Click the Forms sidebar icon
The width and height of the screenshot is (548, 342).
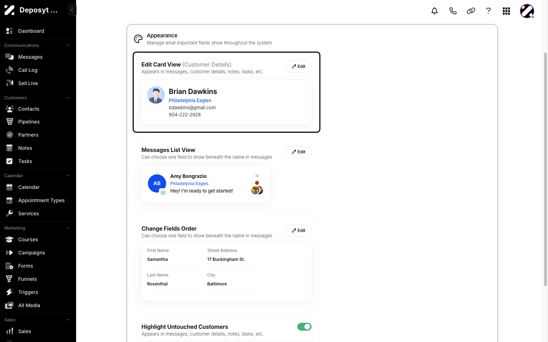(x=10, y=266)
